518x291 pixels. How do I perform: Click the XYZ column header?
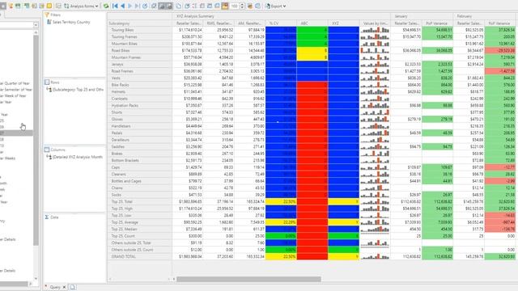pos(343,23)
